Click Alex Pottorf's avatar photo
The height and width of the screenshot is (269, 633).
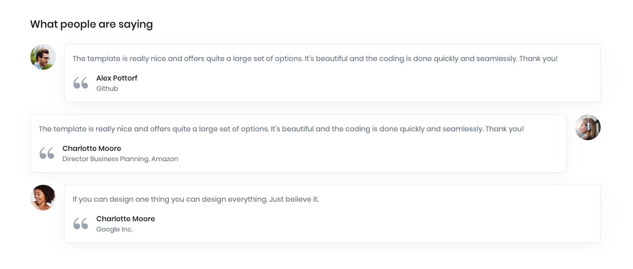point(43,57)
